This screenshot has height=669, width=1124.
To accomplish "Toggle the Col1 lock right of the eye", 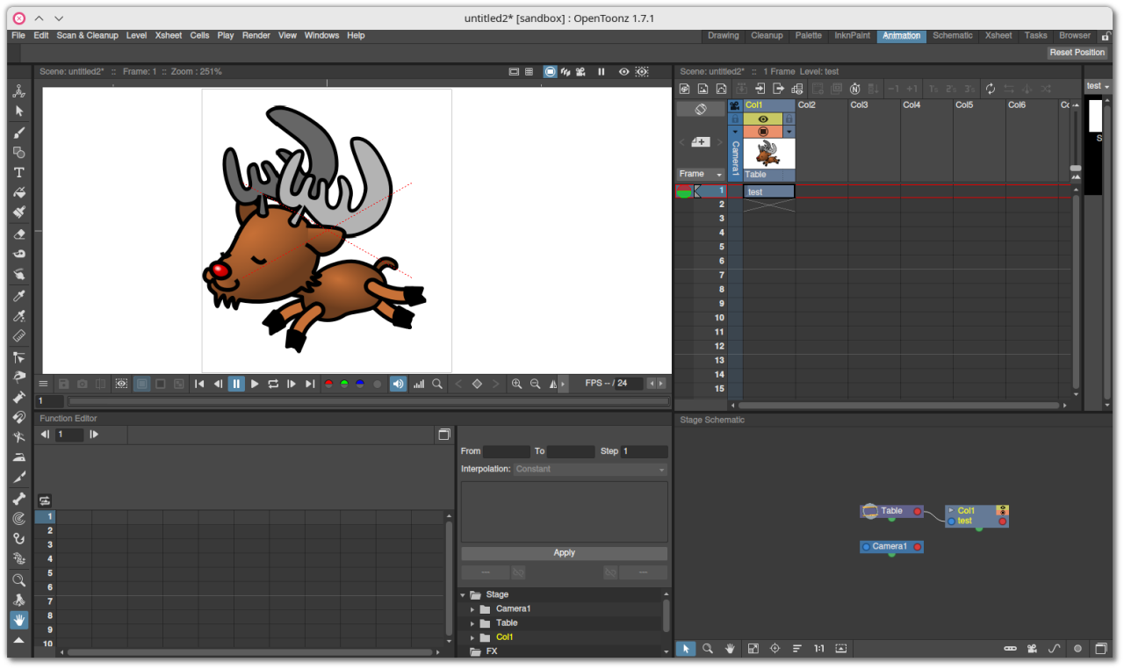I will [789, 119].
